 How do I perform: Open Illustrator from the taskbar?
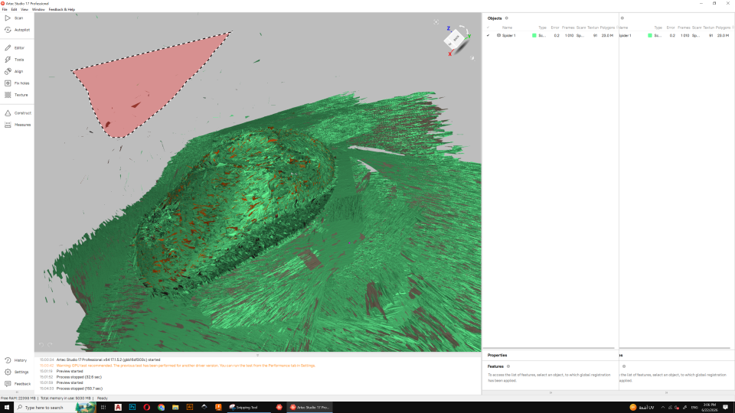(189, 408)
